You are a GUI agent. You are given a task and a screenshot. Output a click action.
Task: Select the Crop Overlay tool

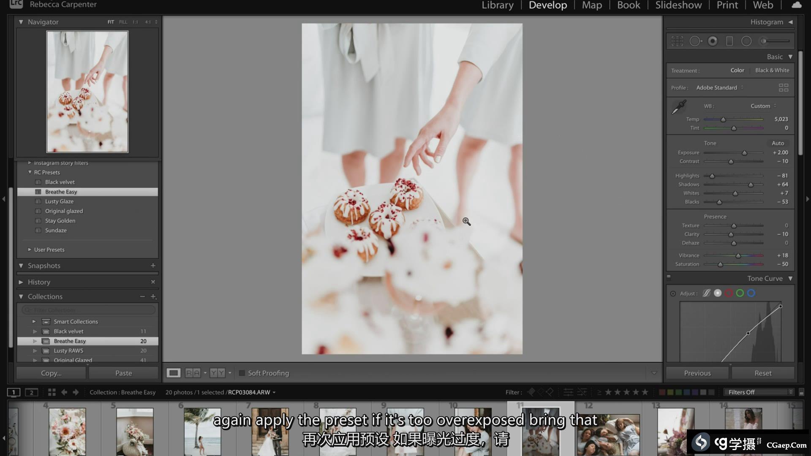click(x=677, y=41)
